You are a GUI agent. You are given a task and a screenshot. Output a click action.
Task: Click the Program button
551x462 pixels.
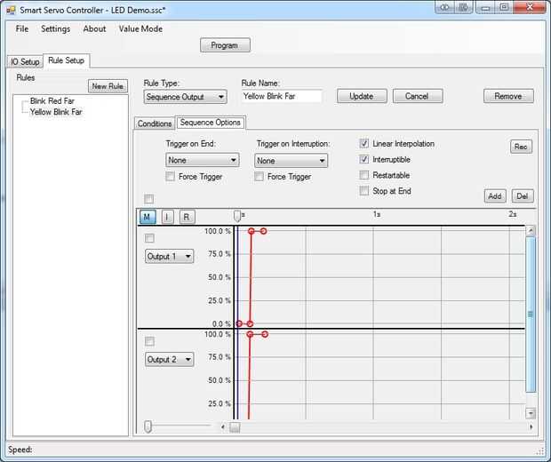click(x=225, y=45)
